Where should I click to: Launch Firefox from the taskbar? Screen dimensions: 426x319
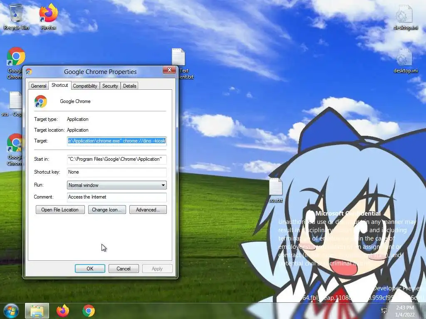pyautogui.click(x=63, y=311)
